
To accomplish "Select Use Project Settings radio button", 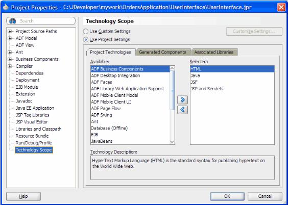I will pyautogui.click(x=86, y=40).
